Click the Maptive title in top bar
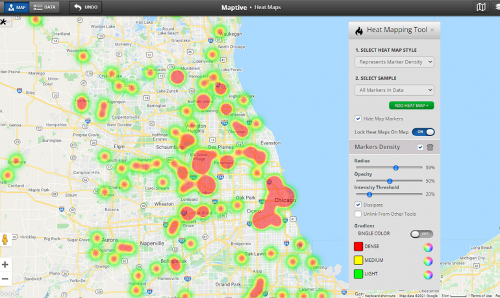The height and width of the screenshot is (298, 500). [234, 7]
